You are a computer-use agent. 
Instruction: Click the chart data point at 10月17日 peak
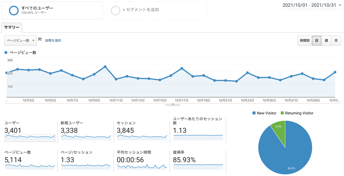pos(182,68)
